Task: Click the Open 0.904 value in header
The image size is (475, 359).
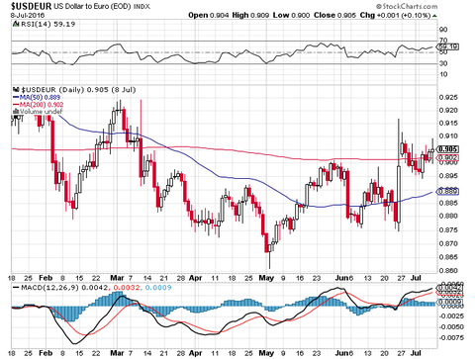Action: (209, 15)
